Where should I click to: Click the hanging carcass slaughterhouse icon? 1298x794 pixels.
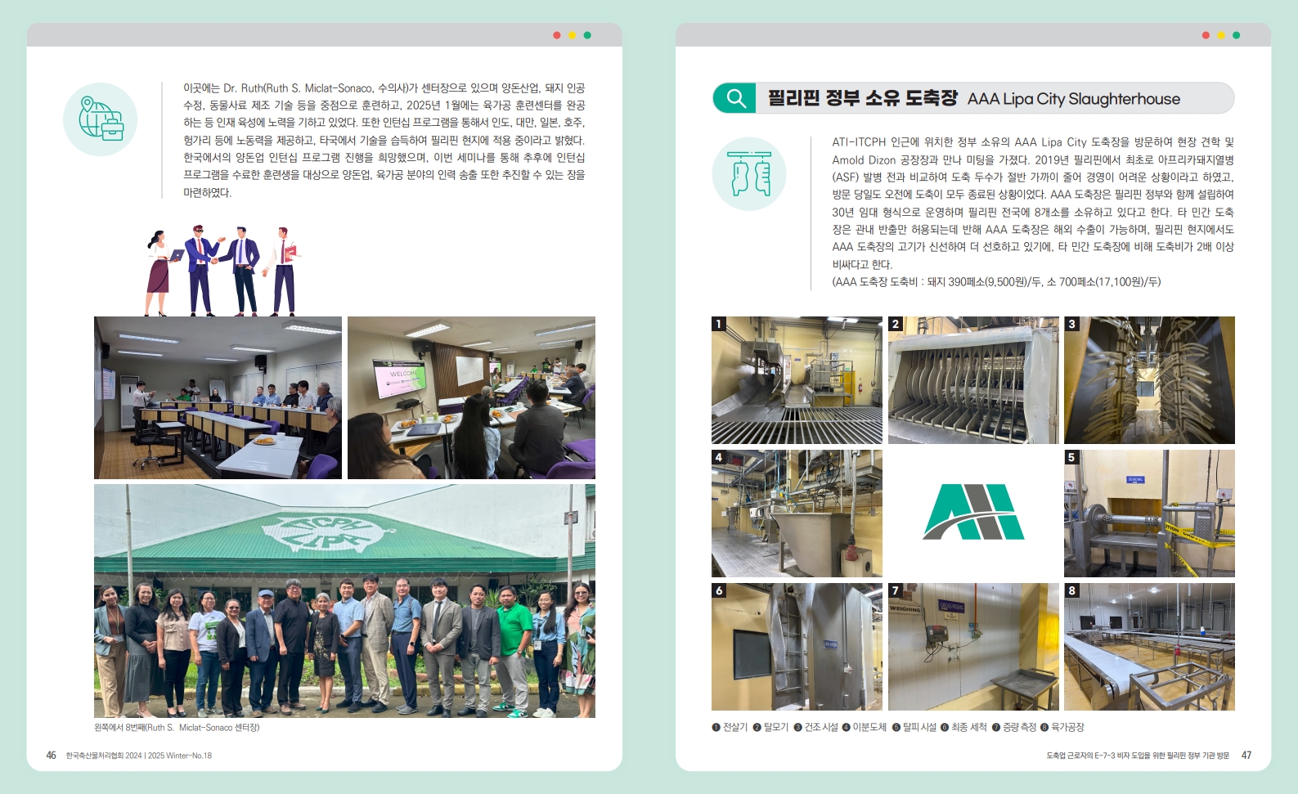[x=749, y=173]
